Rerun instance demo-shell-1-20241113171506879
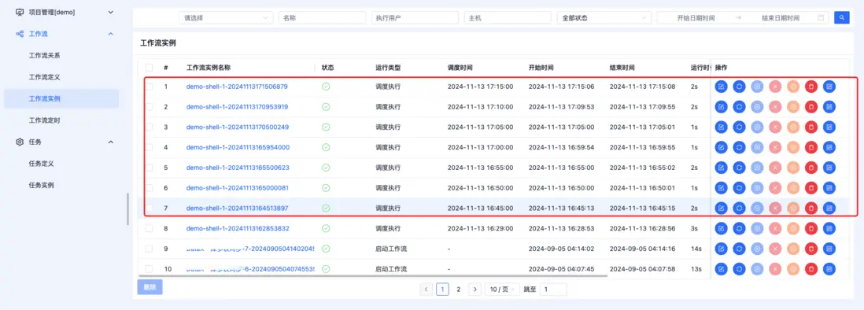Screen dimensions: 864x310 point(739,87)
